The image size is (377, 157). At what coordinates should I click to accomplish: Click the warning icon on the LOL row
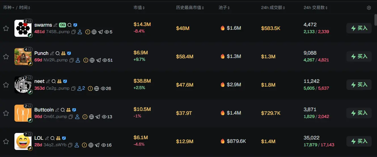coord(84,145)
